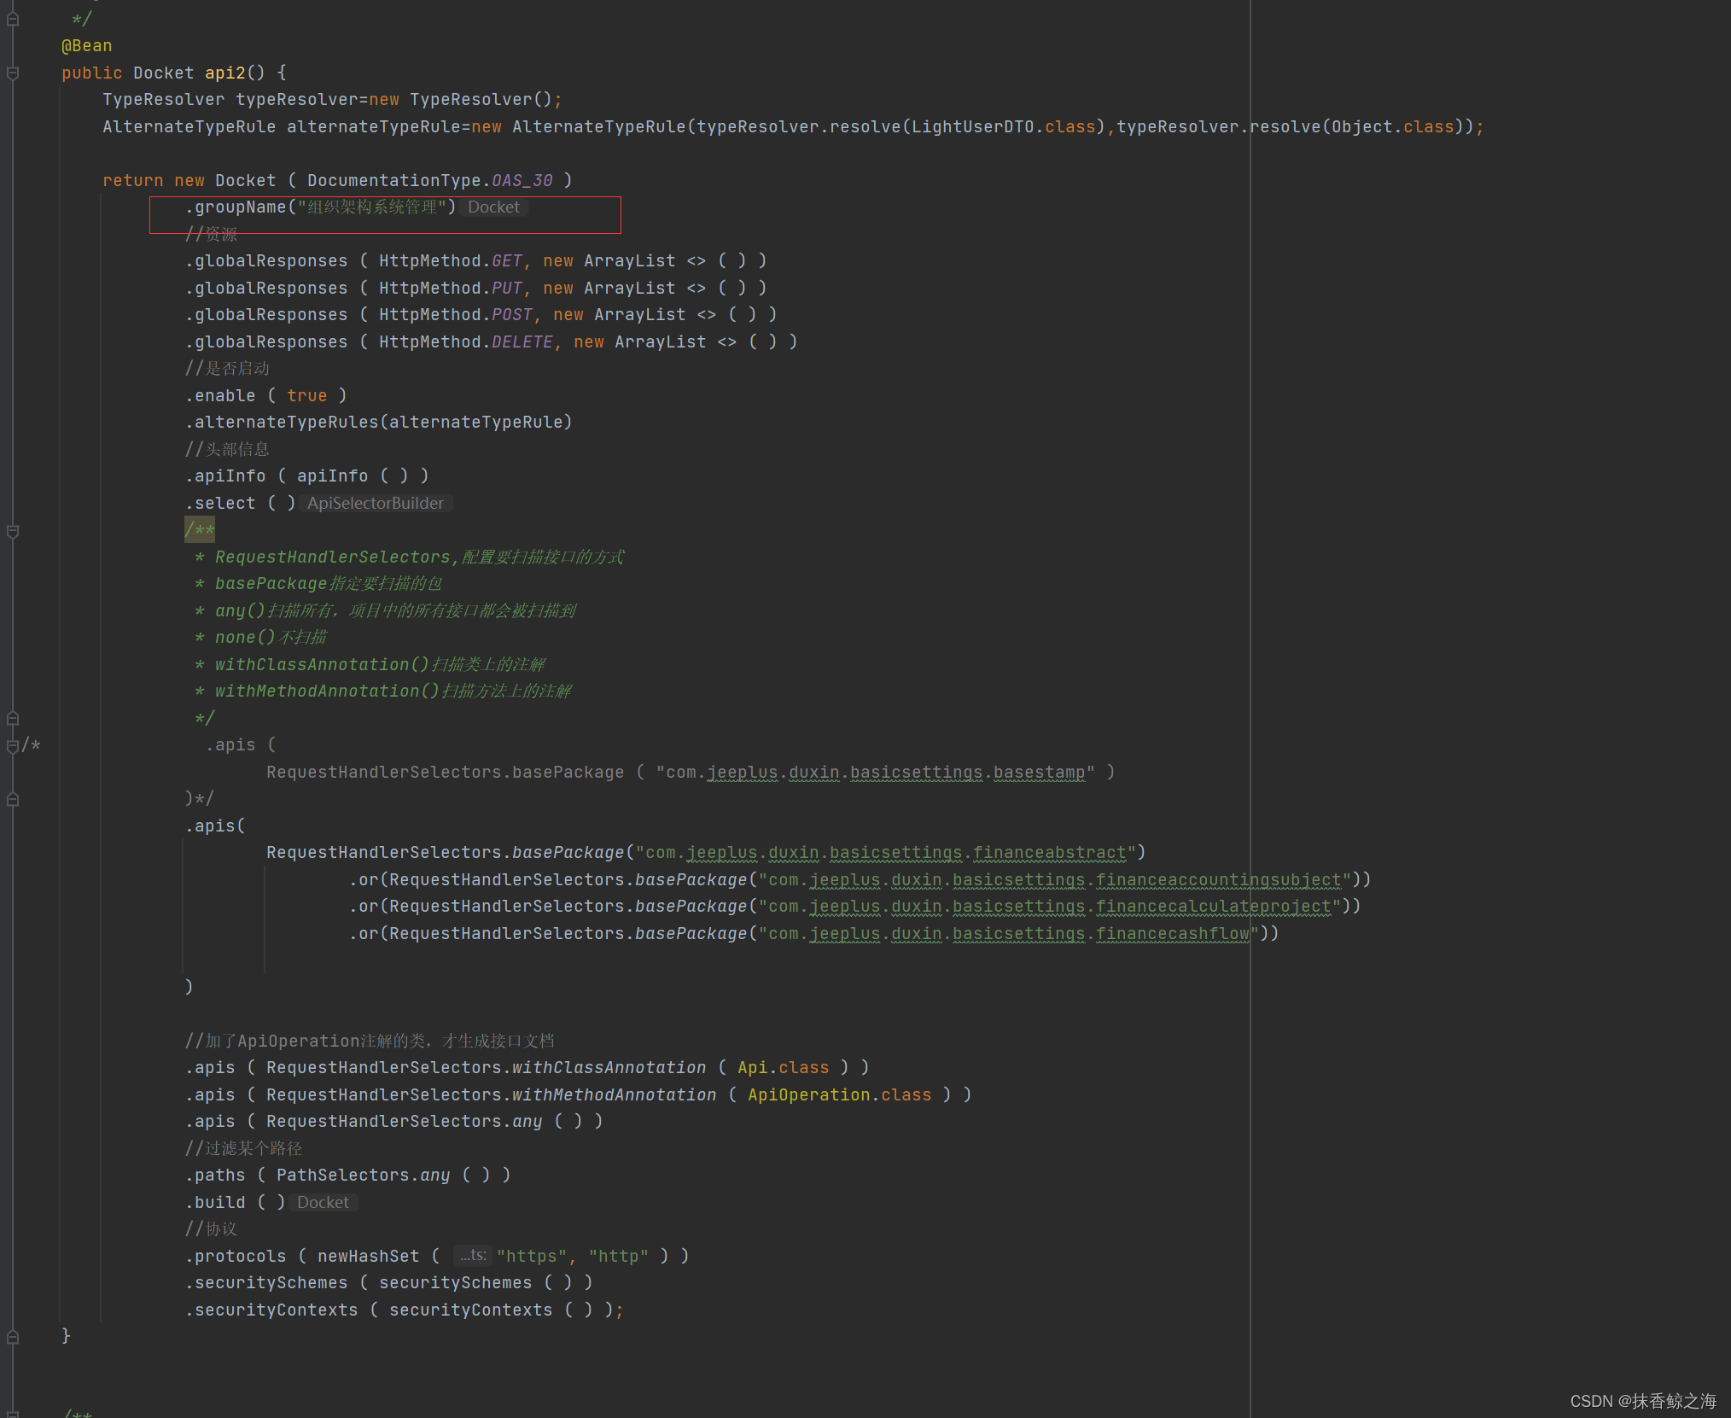The width and height of the screenshot is (1731, 1418).
Task: Collapse the api2 method fold marker
Action: 13,73
